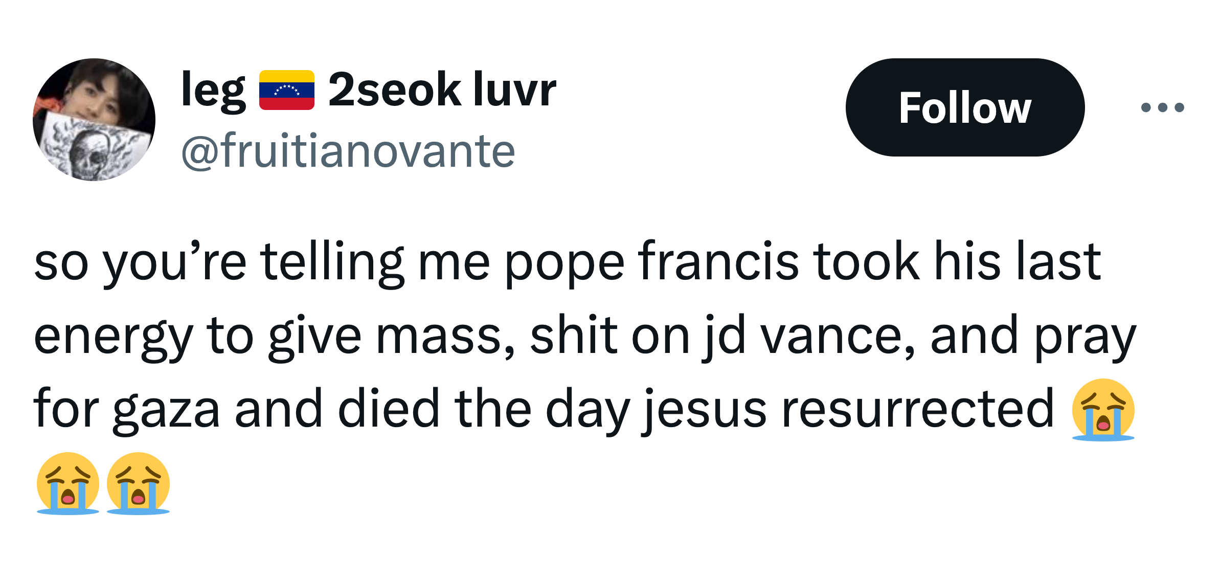Screen dimensions: 1220x577
Task: Open the @fruitianovante handle link
Action: click(x=348, y=151)
